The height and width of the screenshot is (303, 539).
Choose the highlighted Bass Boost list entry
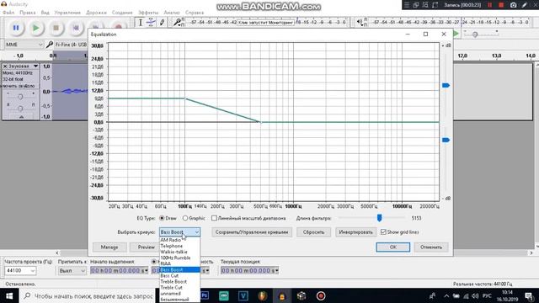pyautogui.click(x=179, y=269)
